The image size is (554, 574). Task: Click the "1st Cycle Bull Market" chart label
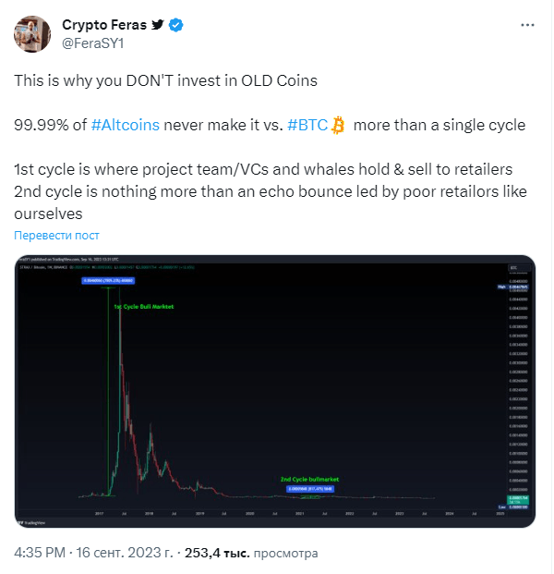[x=143, y=305]
